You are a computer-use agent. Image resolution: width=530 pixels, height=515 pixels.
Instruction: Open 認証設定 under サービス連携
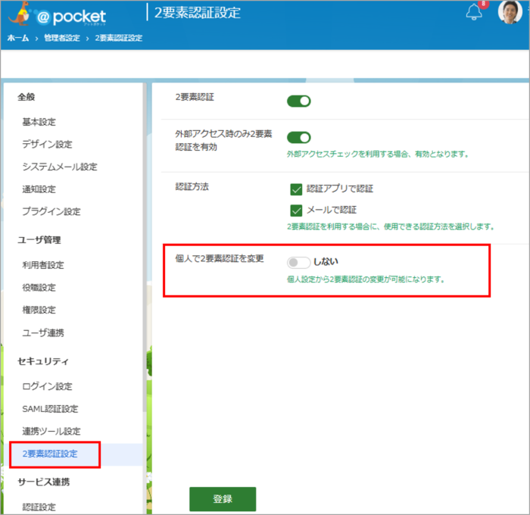point(39,507)
